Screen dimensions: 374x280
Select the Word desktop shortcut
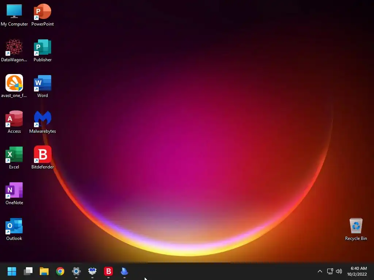click(42, 86)
